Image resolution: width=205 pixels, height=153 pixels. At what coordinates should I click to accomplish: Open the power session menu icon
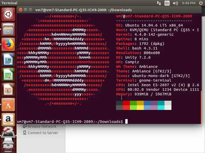201,3
